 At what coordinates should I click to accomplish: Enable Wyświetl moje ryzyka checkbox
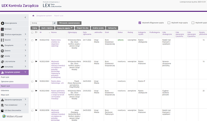pyautogui.click(x=169, y=22)
